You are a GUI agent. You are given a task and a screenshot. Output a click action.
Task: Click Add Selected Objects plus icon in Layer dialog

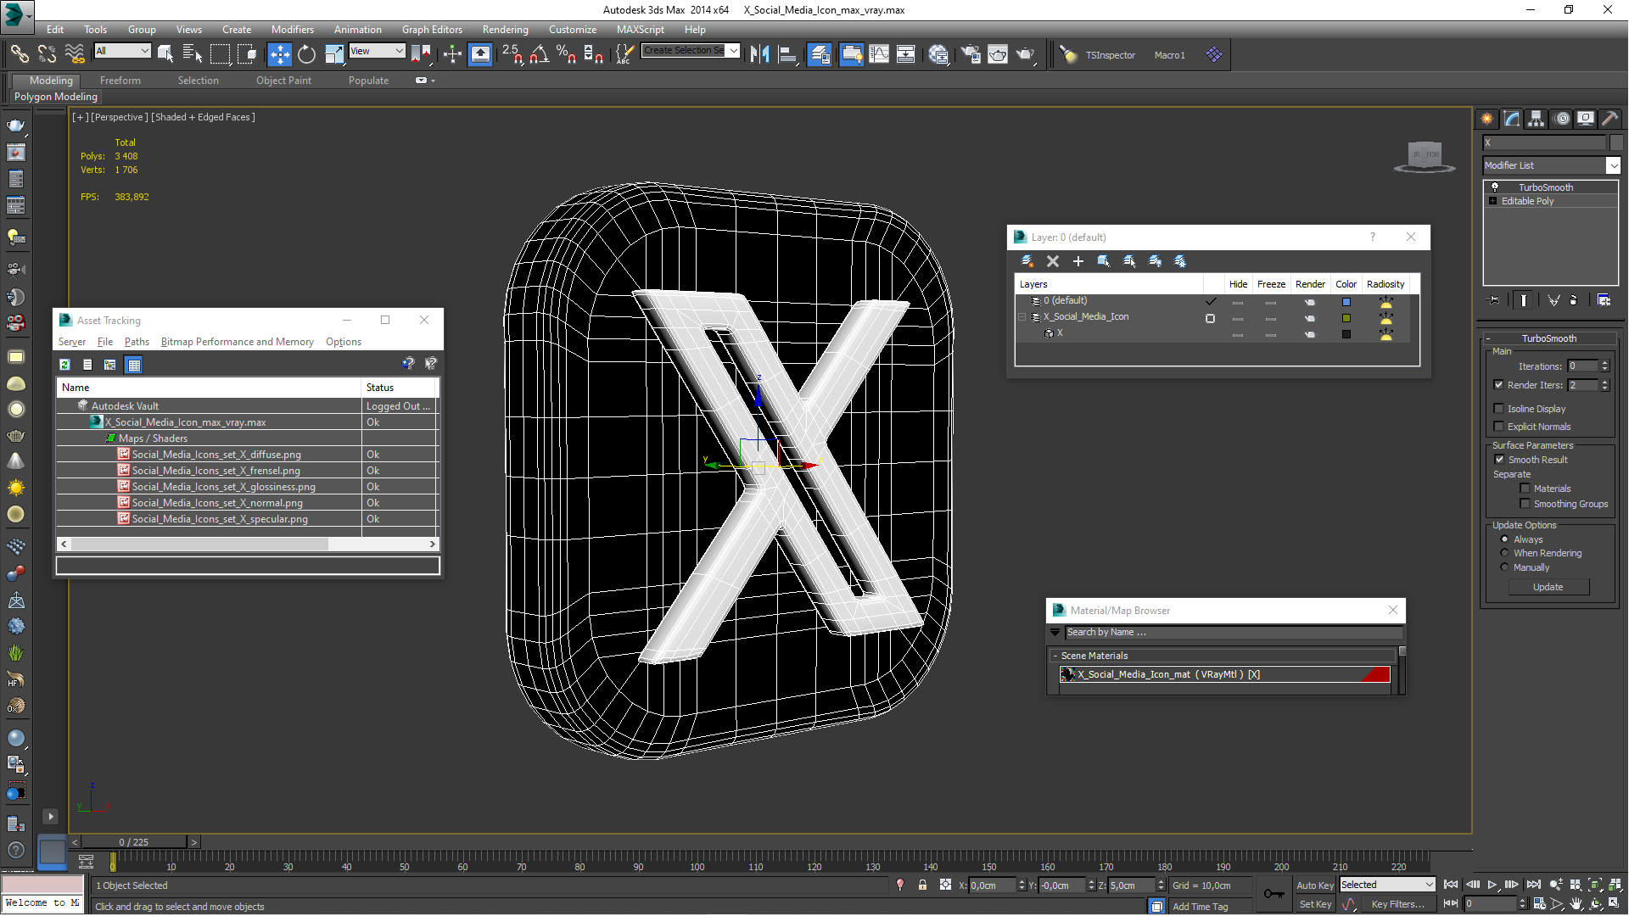pos(1078,261)
